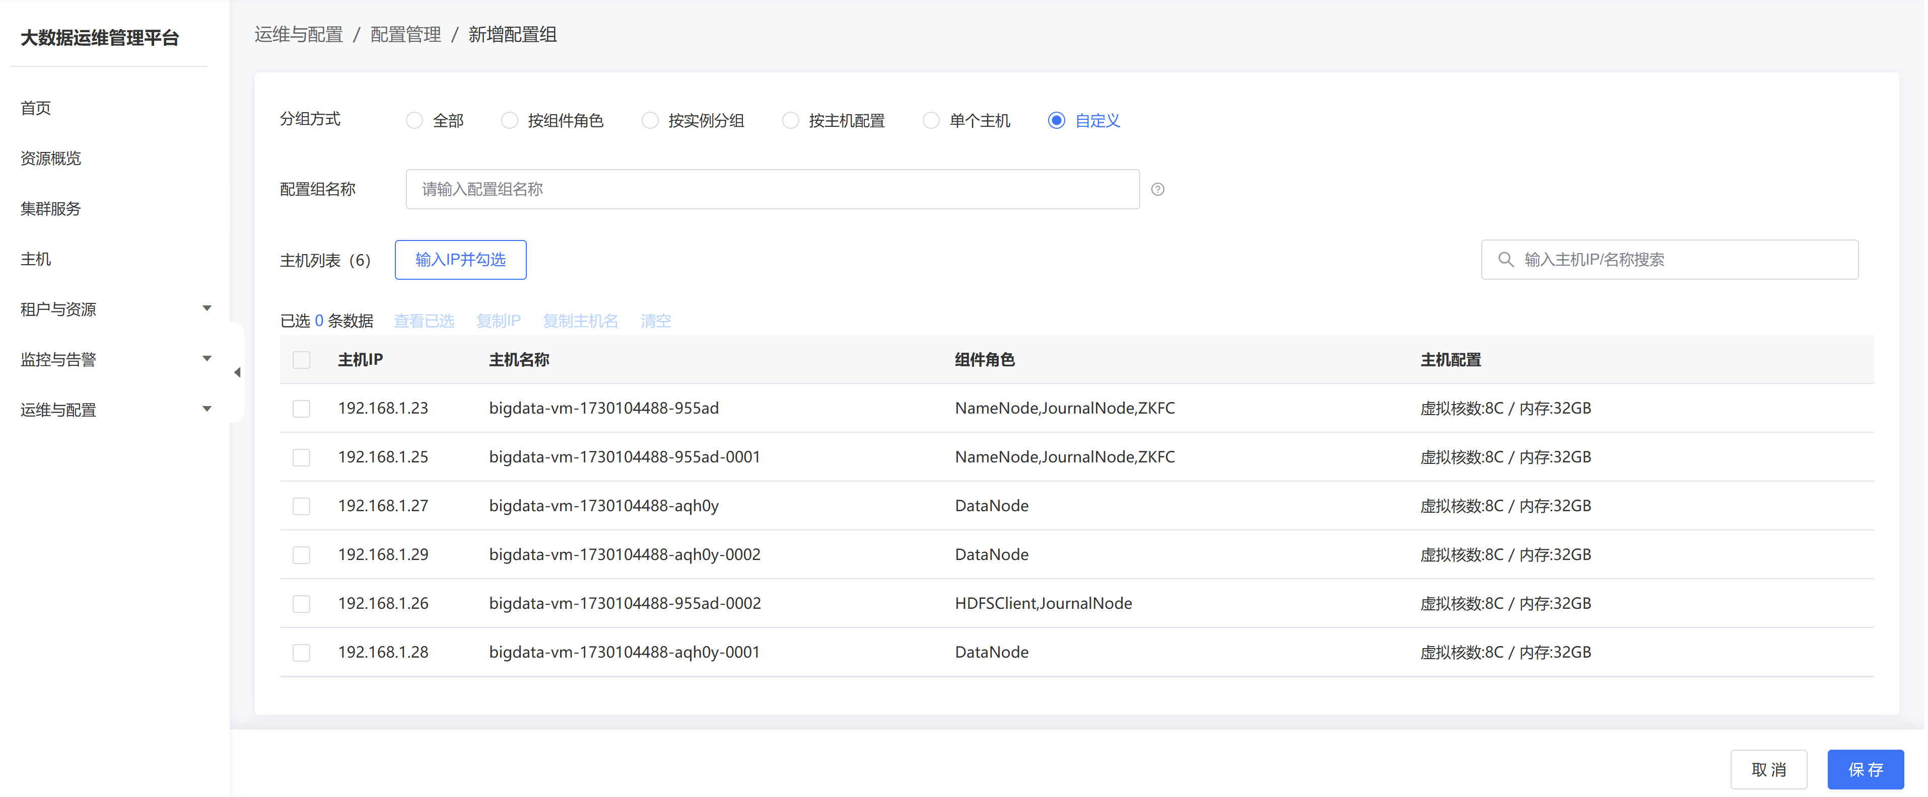
Task: Go to 配置管理 in the breadcrumb
Action: (406, 34)
